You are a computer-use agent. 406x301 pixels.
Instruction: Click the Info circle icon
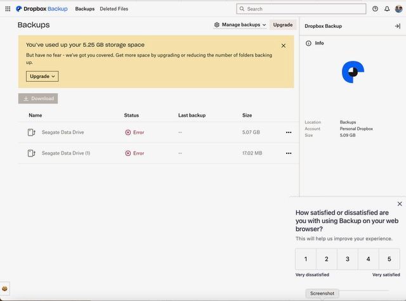click(308, 43)
